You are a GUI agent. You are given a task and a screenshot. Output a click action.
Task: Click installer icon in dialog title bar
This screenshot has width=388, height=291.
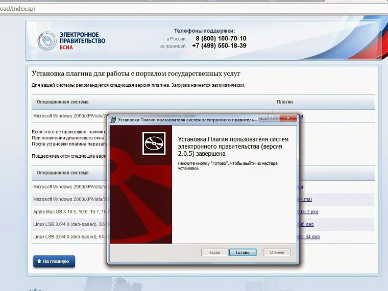click(x=113, y=119)
